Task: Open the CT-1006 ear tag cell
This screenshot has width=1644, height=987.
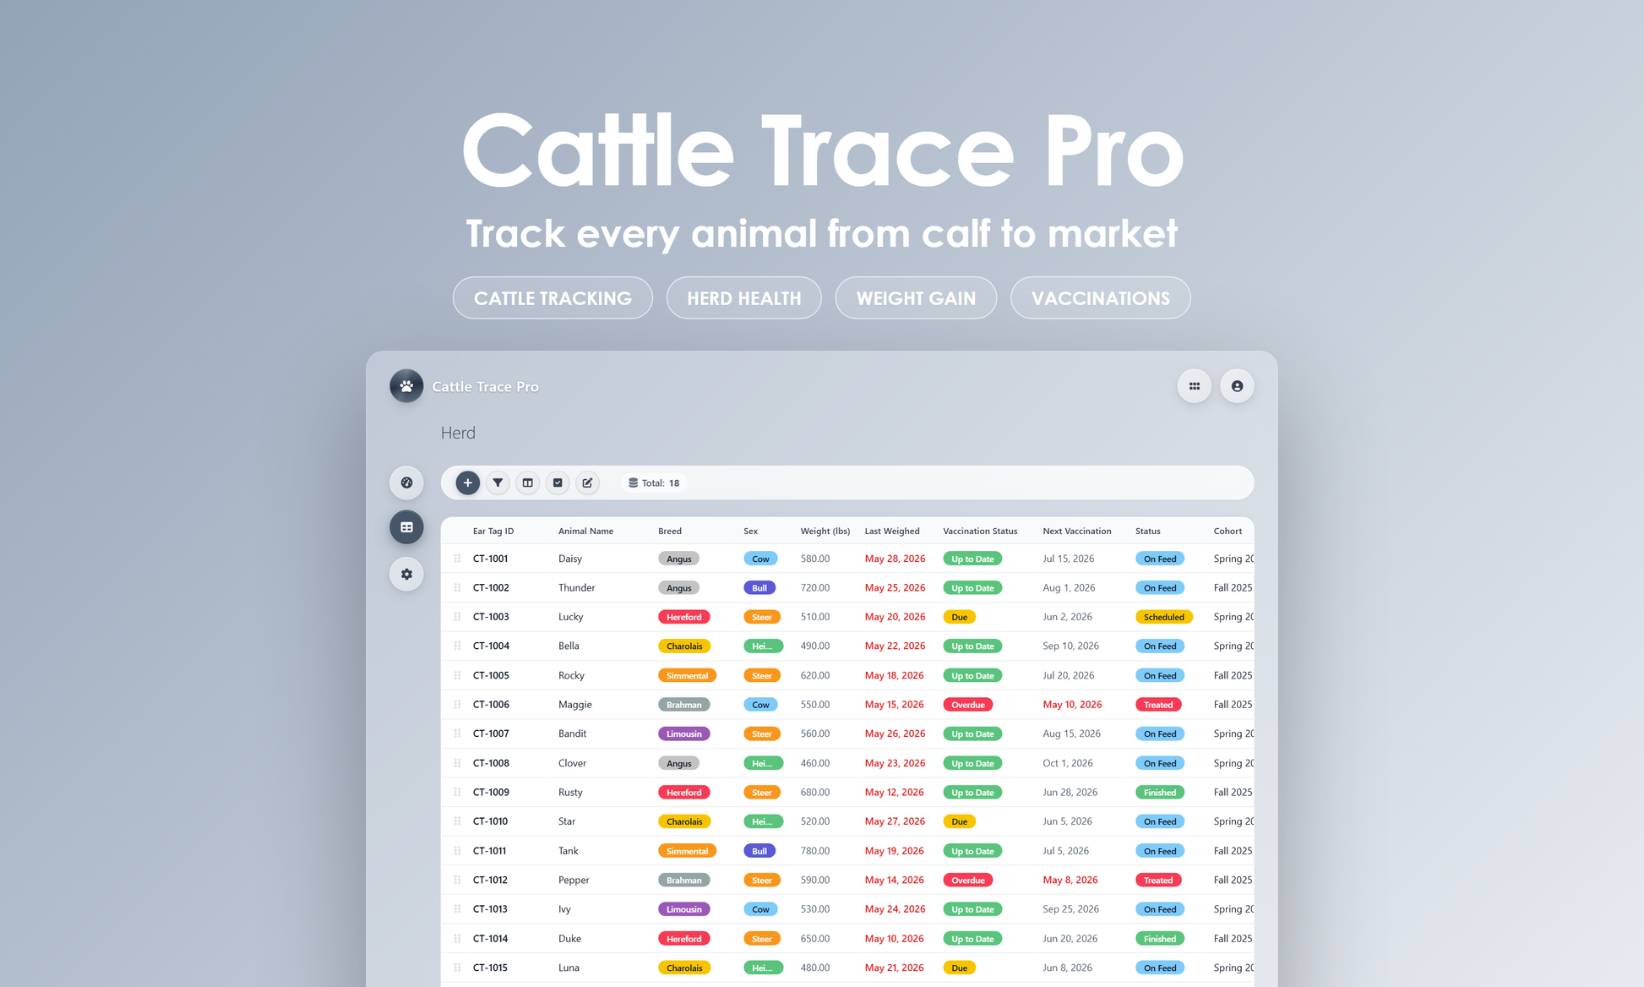Action: (x=491, y=704)
